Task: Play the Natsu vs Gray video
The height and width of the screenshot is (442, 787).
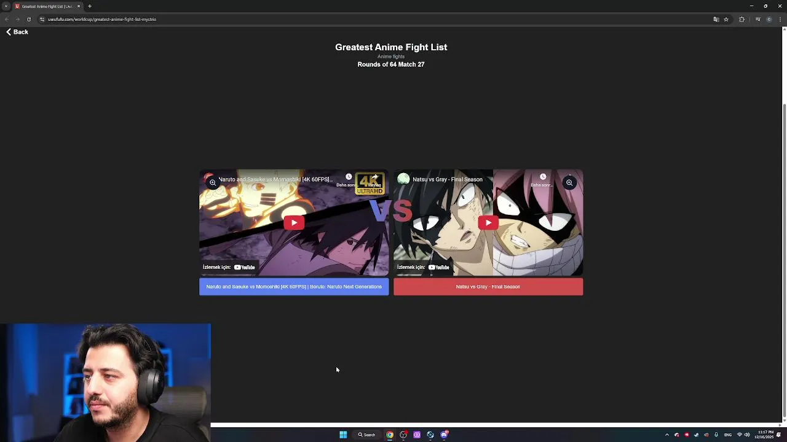Action: pyautogui.click(x=488, y=223)
